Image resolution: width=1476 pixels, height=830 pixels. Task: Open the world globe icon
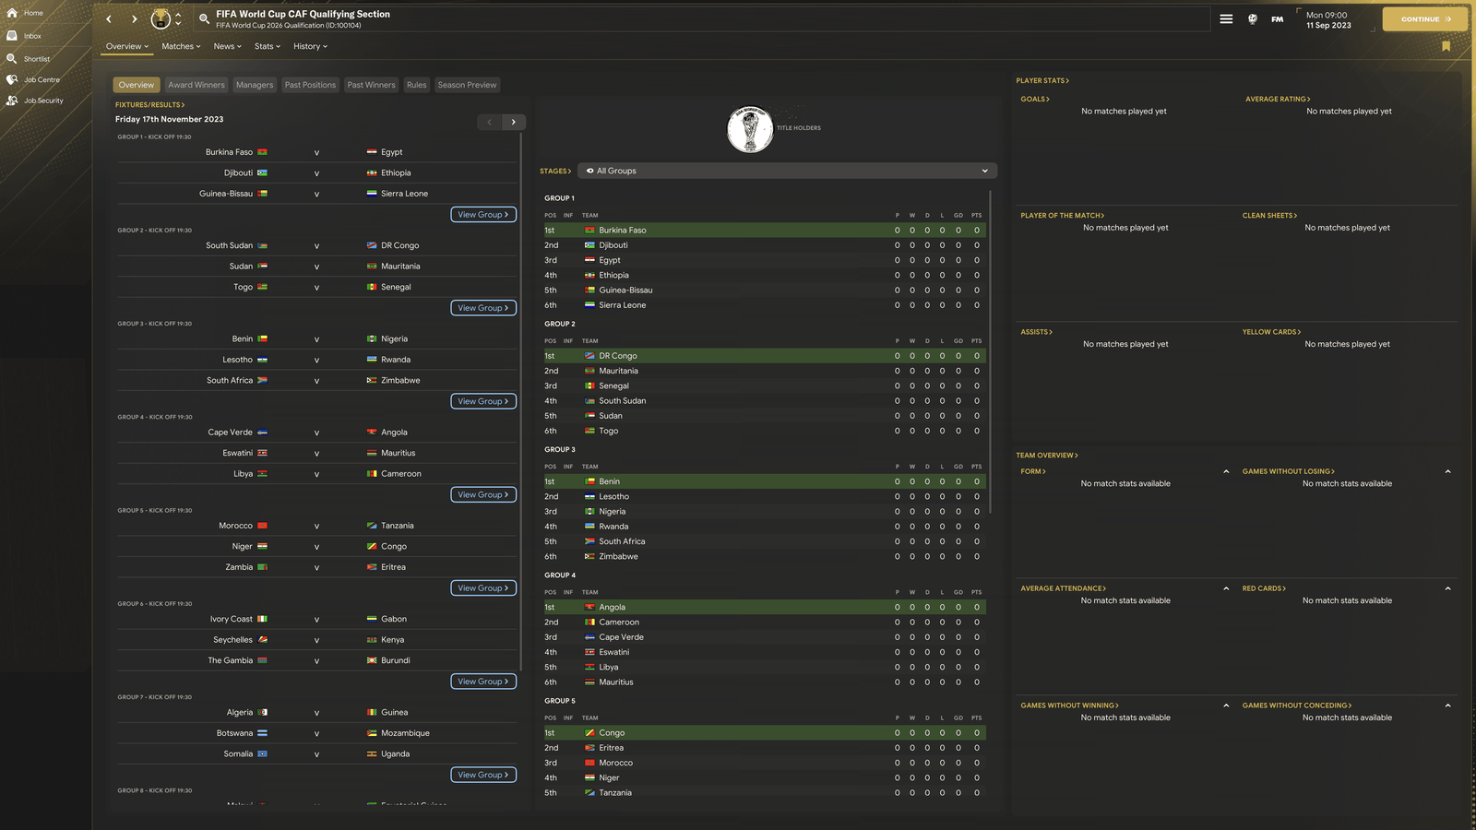click(1252, 18)
